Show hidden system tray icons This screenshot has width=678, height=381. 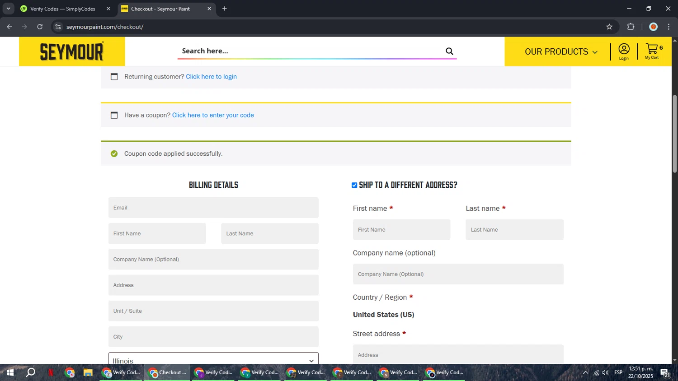click(x=585, y=372)
